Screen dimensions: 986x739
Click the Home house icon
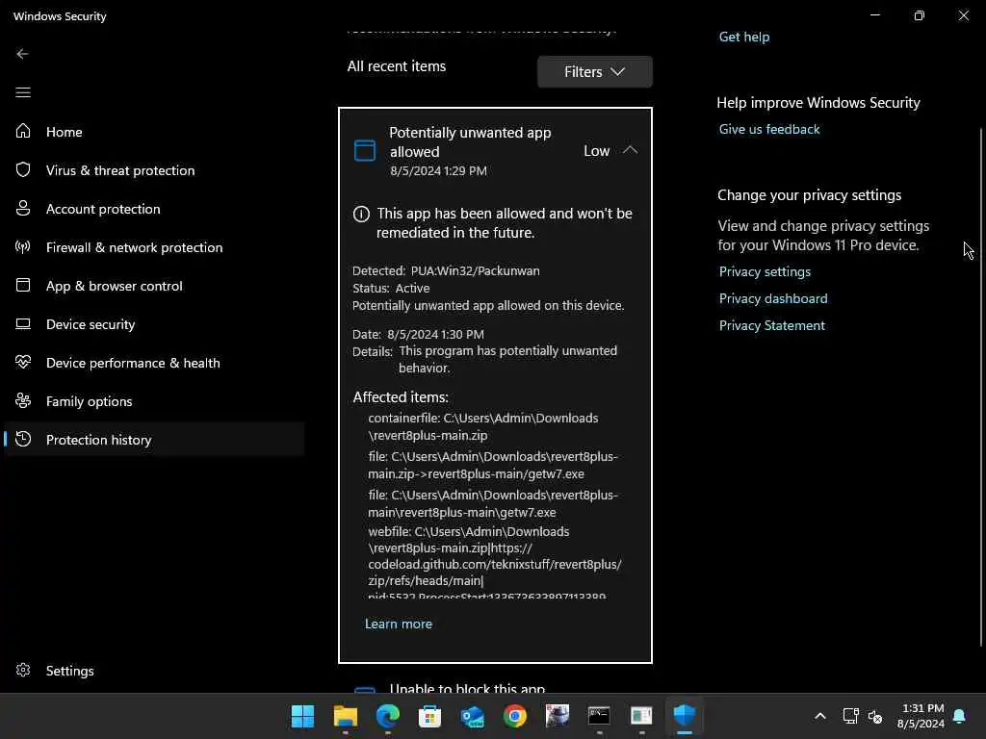pos(23,131)
